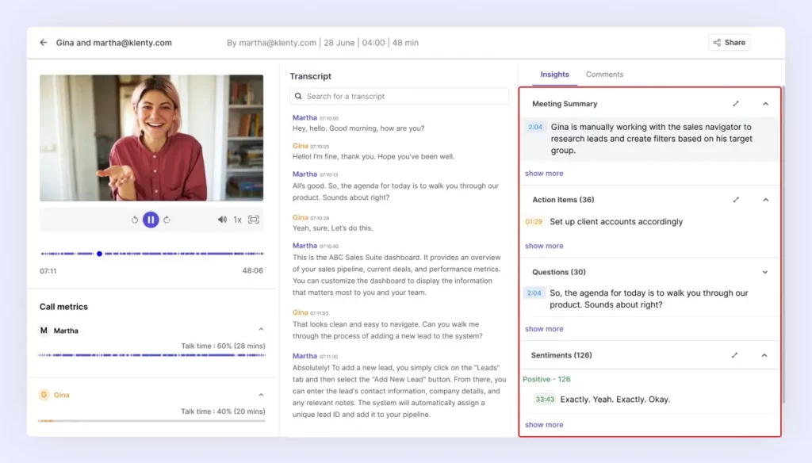The height and width of the screenshot is (463, 812).
Task: Open the Share options
Action: [x=728, y=42]
